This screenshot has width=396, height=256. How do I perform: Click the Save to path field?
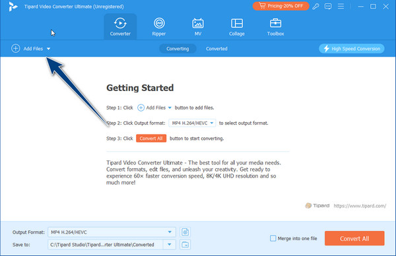106,245
